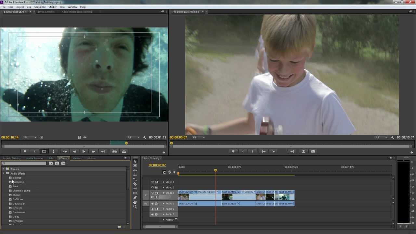416x234 pixels.
Task: Select the Slide tool
Action: click(x=135, y=193)
